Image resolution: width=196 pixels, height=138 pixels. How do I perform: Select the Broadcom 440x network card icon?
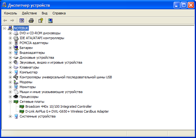(x=22, y=106)
